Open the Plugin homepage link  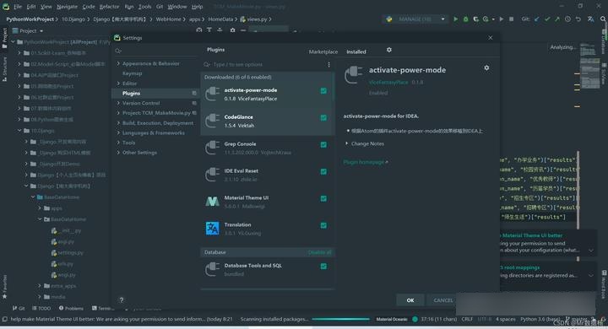[366, 162]
